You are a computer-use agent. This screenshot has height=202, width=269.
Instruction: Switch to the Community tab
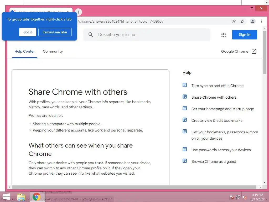coord(53,51)
